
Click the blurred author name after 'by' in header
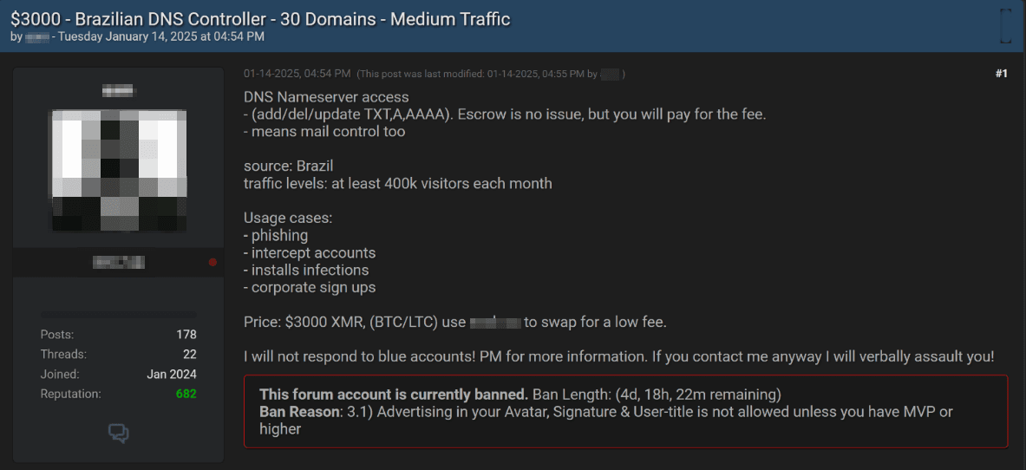pos(36,37)
